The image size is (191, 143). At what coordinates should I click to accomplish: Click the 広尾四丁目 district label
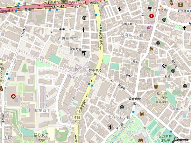click(x=45, y=110)
